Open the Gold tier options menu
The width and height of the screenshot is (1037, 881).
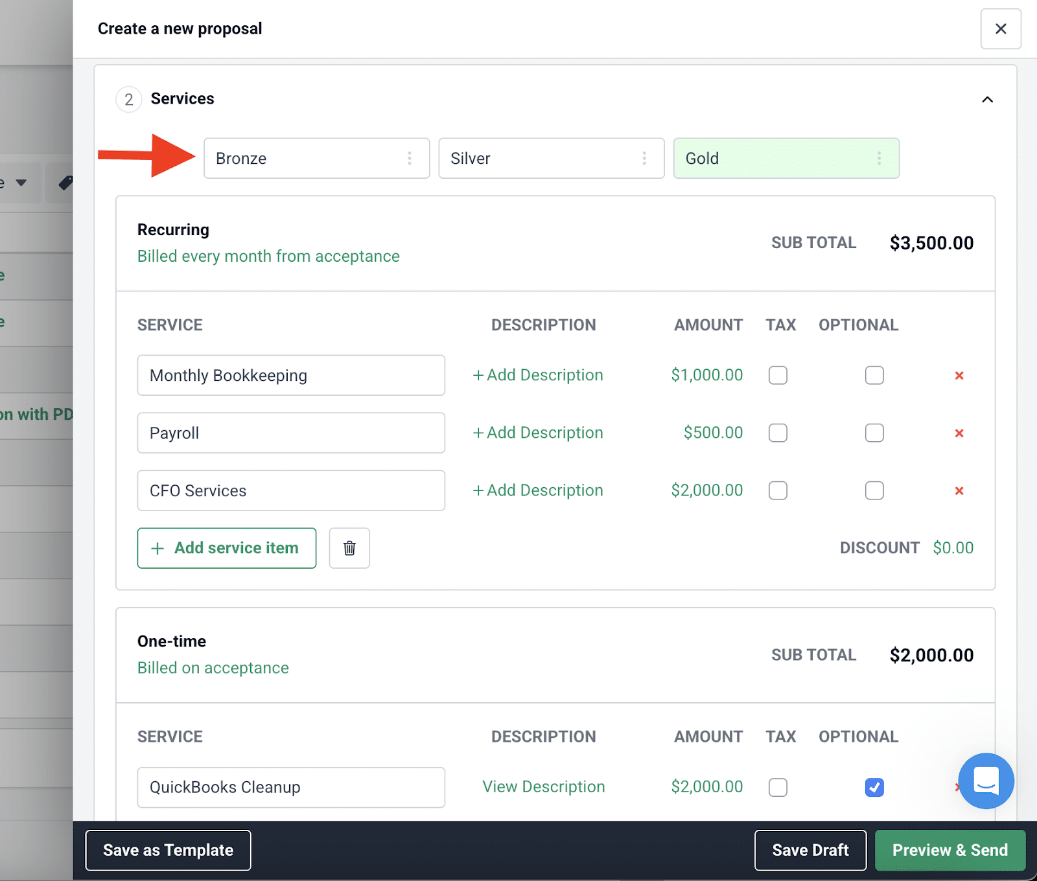(879, 158)
